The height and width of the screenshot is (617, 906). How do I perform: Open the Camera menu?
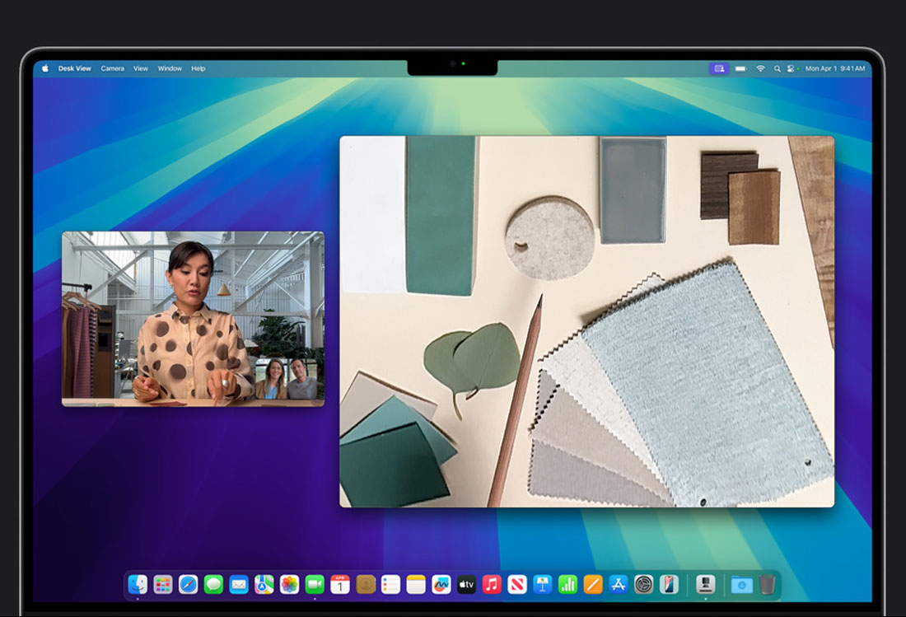(x=112, y=68)
